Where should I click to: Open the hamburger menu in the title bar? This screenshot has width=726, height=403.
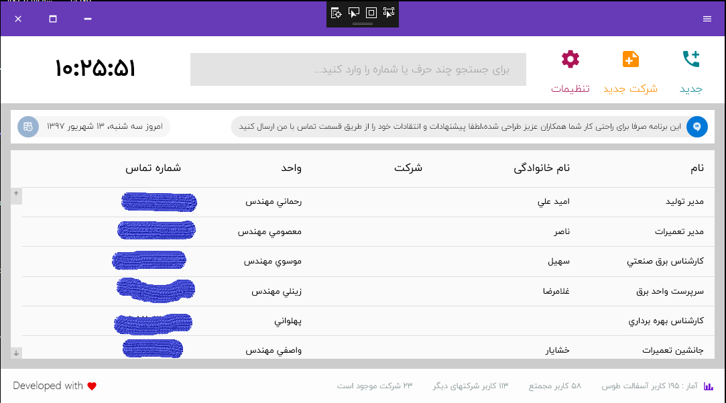[707, 19]
